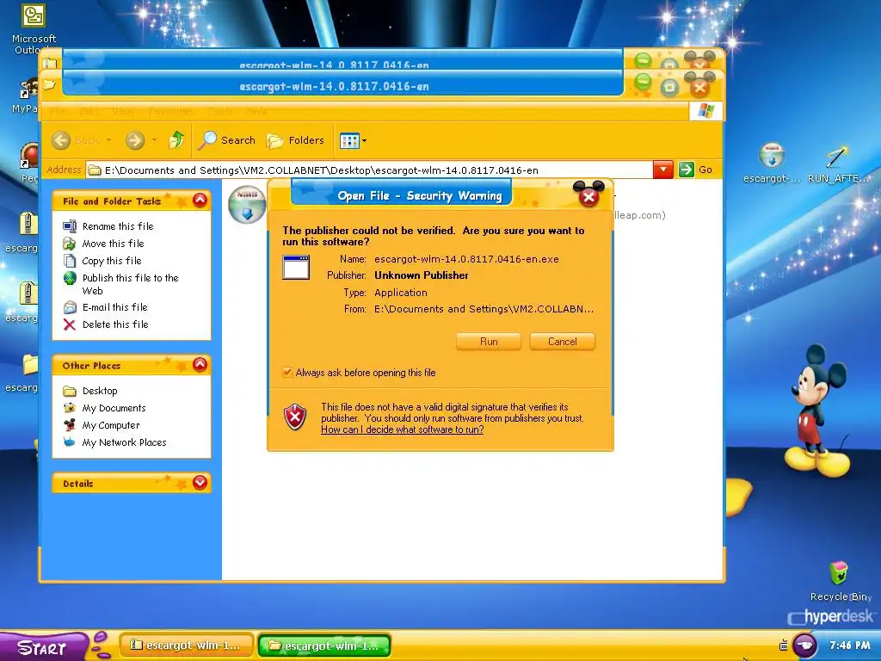
Task: Click the Mickey tray icon near clock
Action: coord(804,646)
